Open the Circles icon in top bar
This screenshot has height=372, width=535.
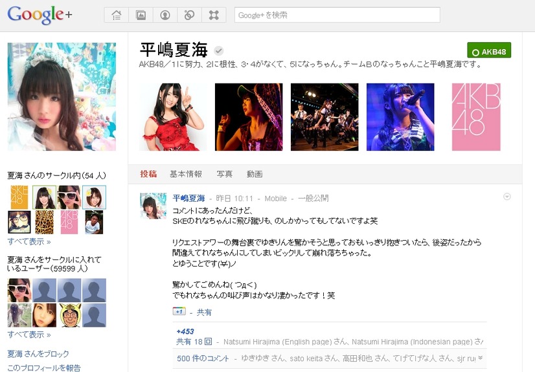click(x=189, y=15)
